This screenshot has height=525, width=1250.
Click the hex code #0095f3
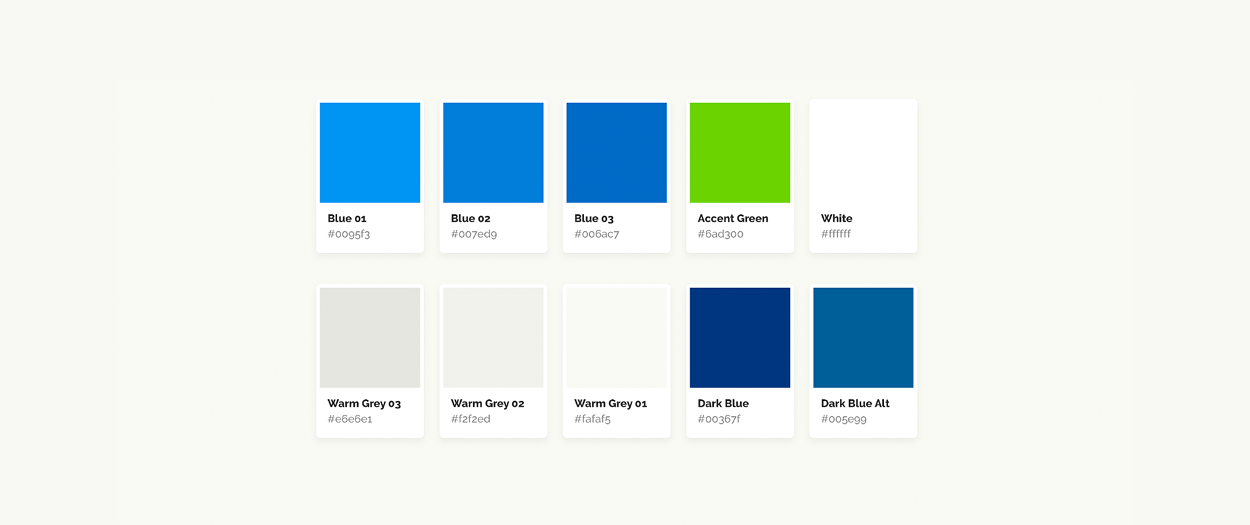[x=349, y=234]
